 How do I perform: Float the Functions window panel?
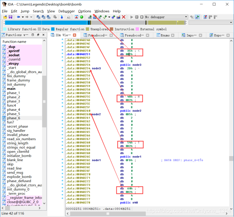38,35
